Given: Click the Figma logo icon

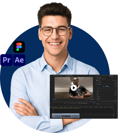Looking at the screenshot, I should coord(19,47).
